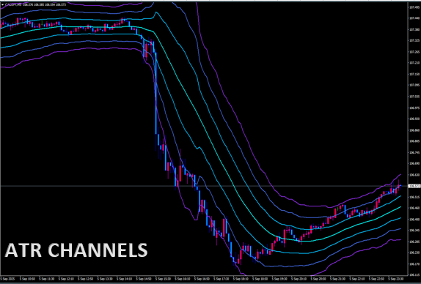Image resolution: width=421 pixels, height=284 pixels.
Task: Click the 5 Sep 14:50 time label
Action: [144, 279]
